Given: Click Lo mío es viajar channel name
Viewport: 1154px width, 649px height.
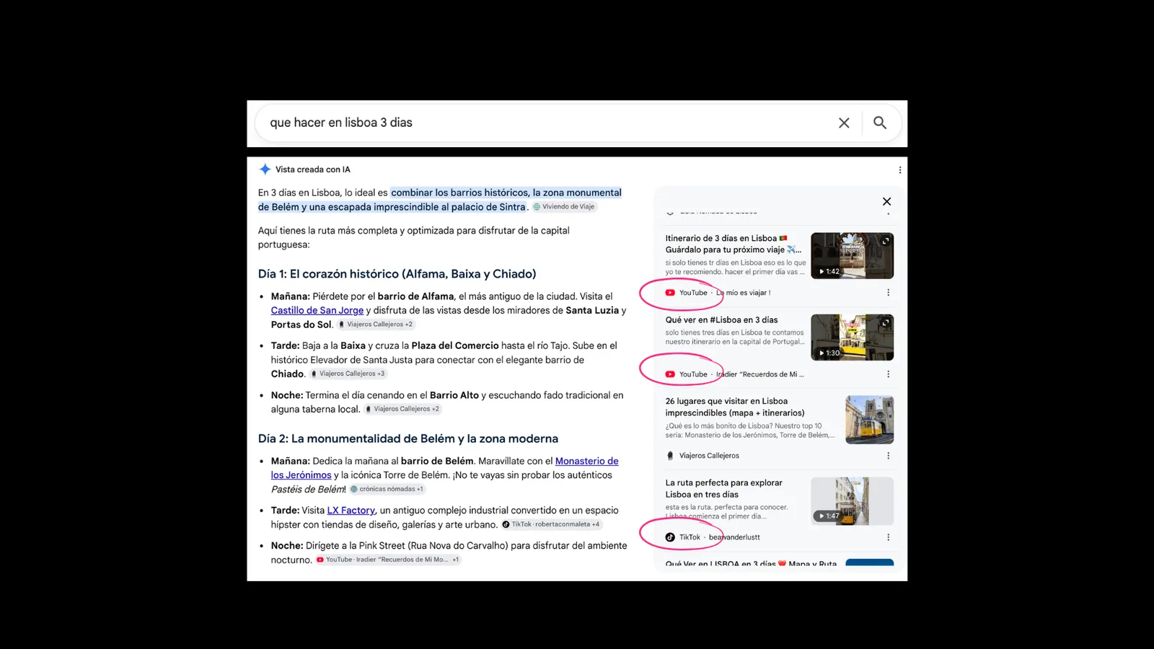Looking at the screenshot, I should point(743,293).
